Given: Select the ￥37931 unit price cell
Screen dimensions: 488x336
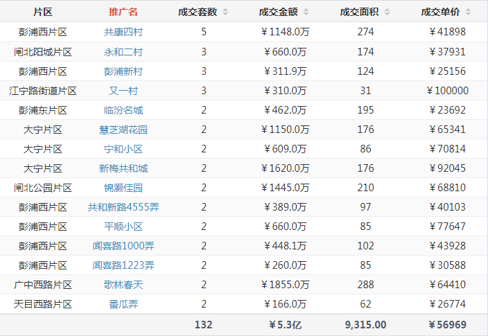Looking at the screenshot, I should pos(448,52).
